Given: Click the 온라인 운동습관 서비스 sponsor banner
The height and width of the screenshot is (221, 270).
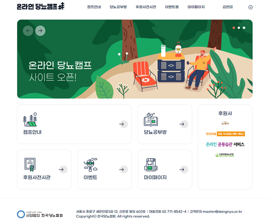Looking at the screenshot, I should pos(225,144).
